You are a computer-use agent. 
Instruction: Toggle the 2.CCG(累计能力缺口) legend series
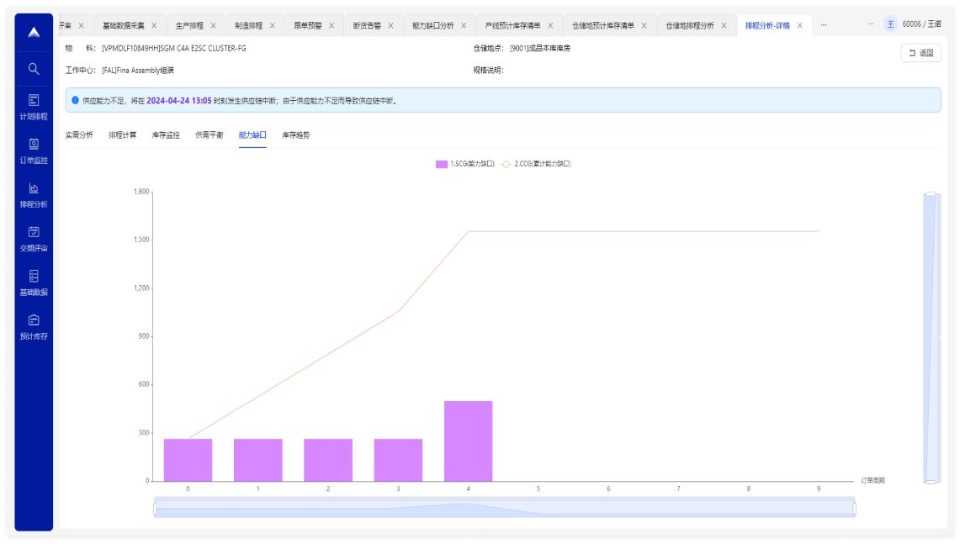[x=536, y=164]
